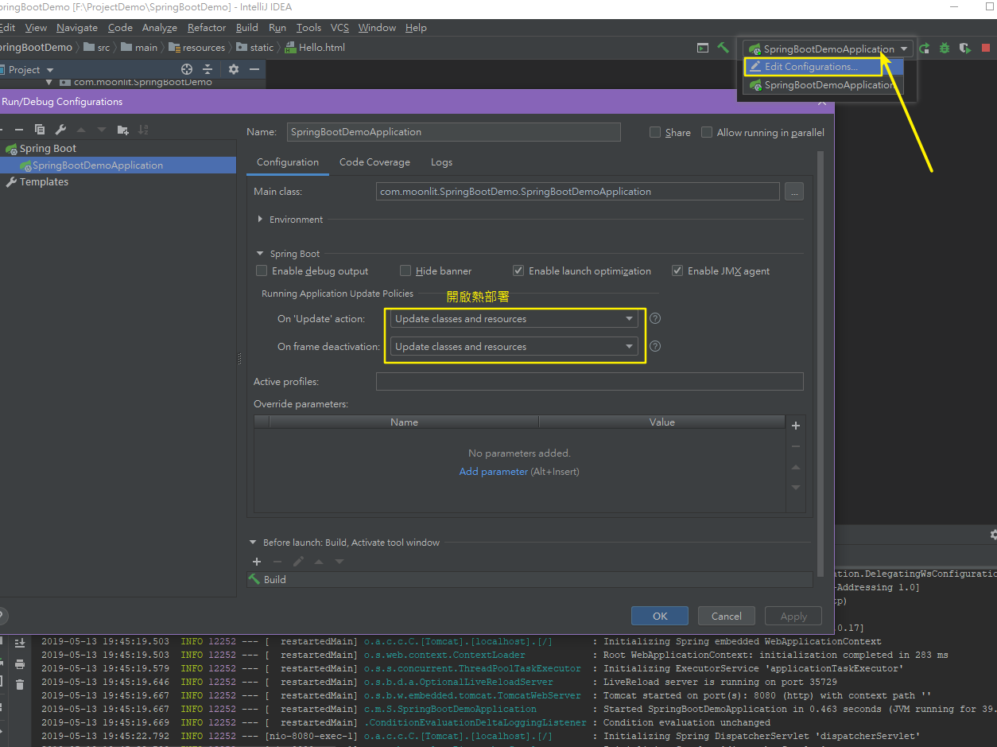Print console output icon
997x747 pixels.
click(x=20, y=663)
